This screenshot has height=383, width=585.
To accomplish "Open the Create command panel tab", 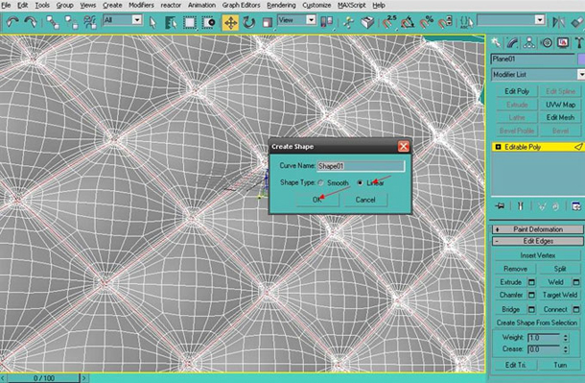I will (496, 43).
